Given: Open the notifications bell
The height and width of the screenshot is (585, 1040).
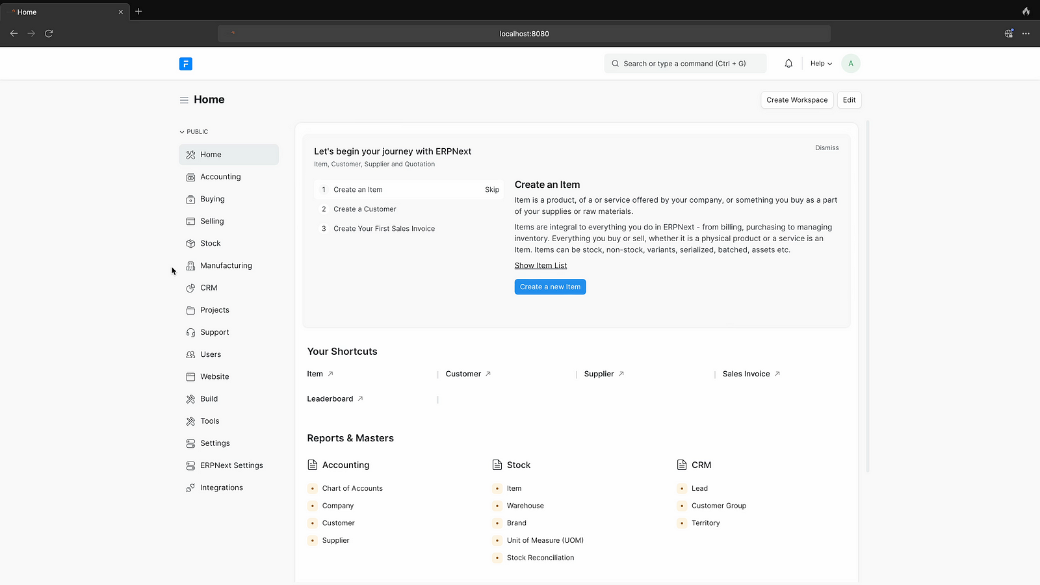Looking at the screenshot, I should click(x=788, y=64).
